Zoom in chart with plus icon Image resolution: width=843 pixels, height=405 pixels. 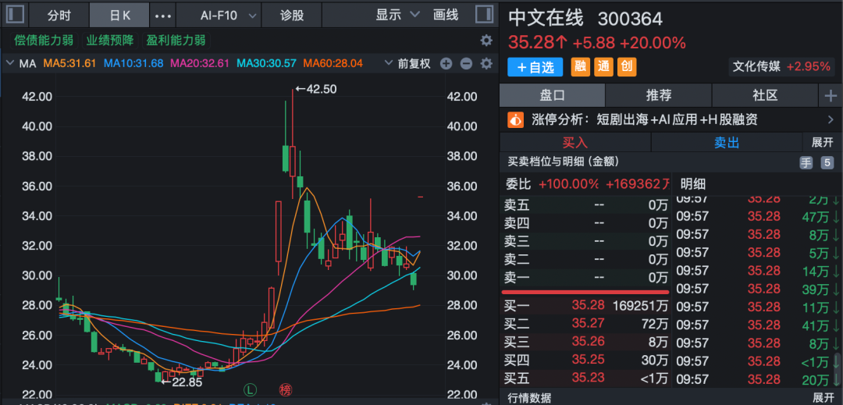[446, 64]
